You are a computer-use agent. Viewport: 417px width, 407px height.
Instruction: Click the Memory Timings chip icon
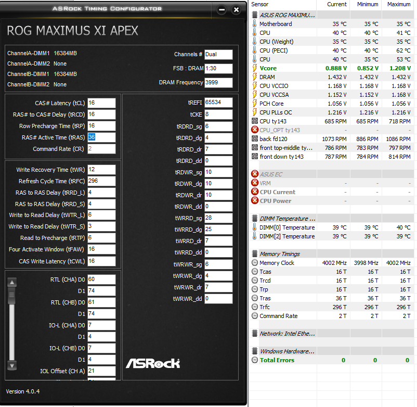tap(254, 254)
